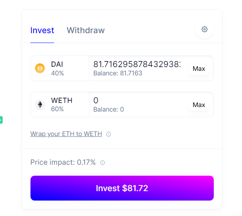The image size is (242, 216).
Task: Click info icon beside Wrap ETH link
Action: click(109, 134)
